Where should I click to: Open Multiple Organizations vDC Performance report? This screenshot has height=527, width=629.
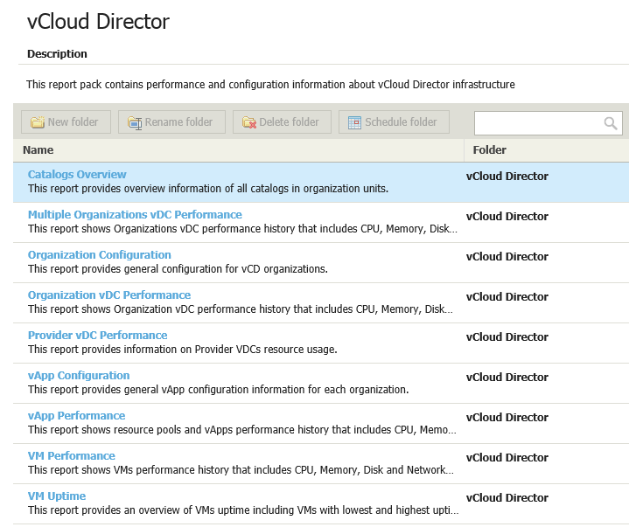tap(135, 214)
